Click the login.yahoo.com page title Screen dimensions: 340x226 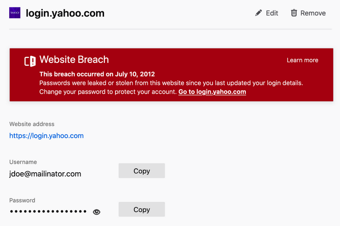[x=65, y=13]
